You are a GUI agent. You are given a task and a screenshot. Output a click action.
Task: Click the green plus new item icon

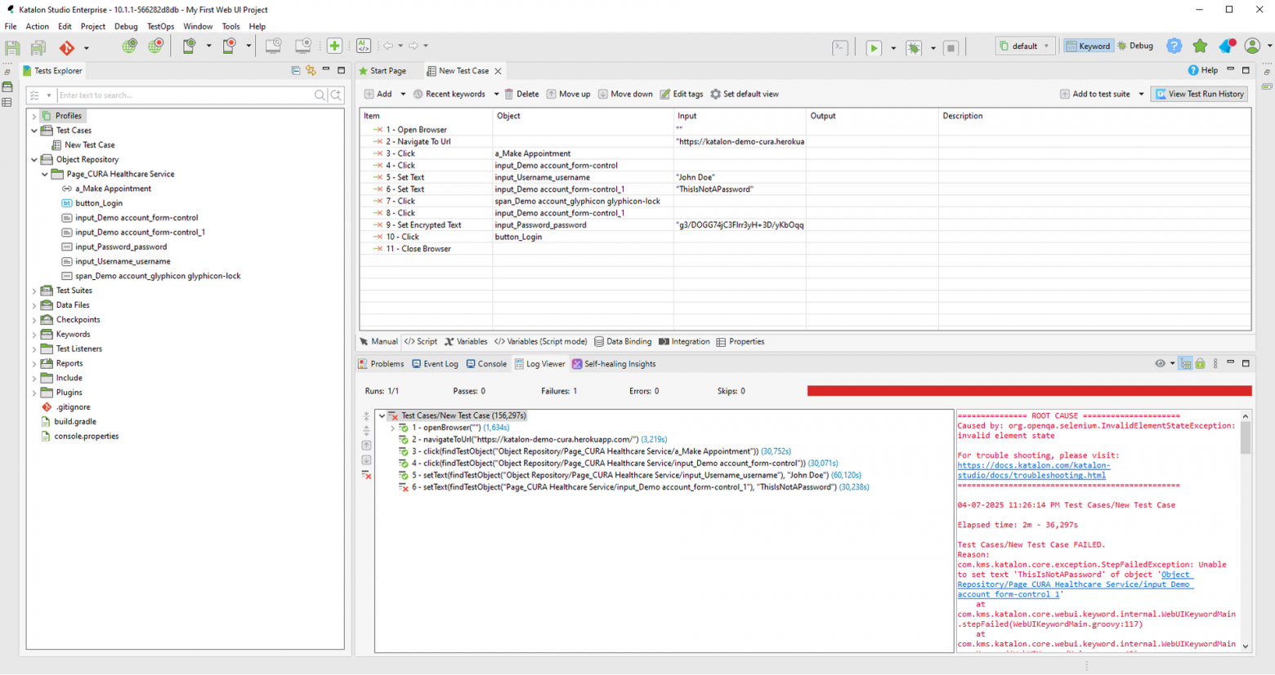click(x=334, y=47)
